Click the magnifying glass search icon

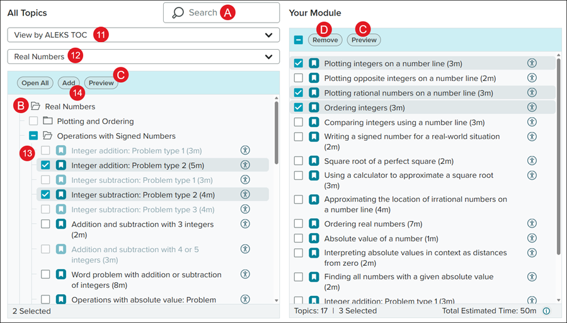178,13
